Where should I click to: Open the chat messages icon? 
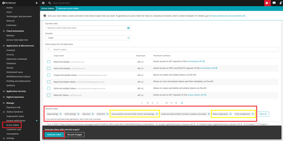274,3
